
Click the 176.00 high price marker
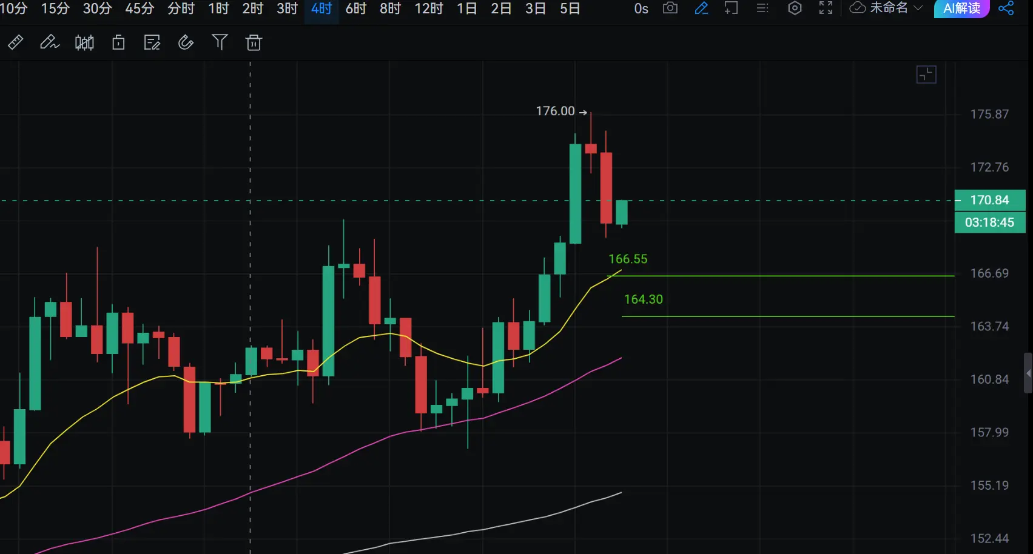[561, 111]
